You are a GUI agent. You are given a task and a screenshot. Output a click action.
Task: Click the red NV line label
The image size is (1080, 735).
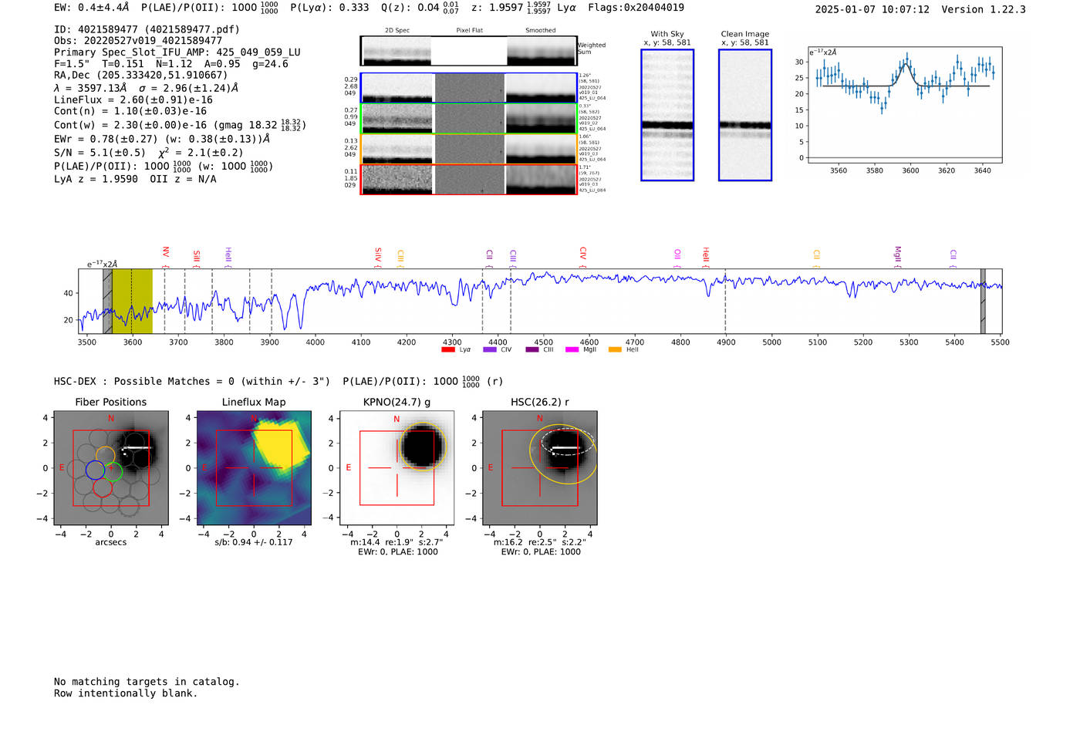click(165, 252)
